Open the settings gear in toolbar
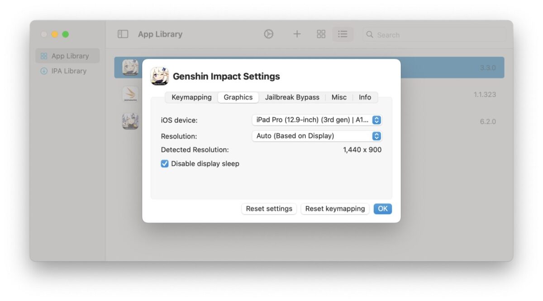The width and height of the screenshot is (543, 301). 269,34
